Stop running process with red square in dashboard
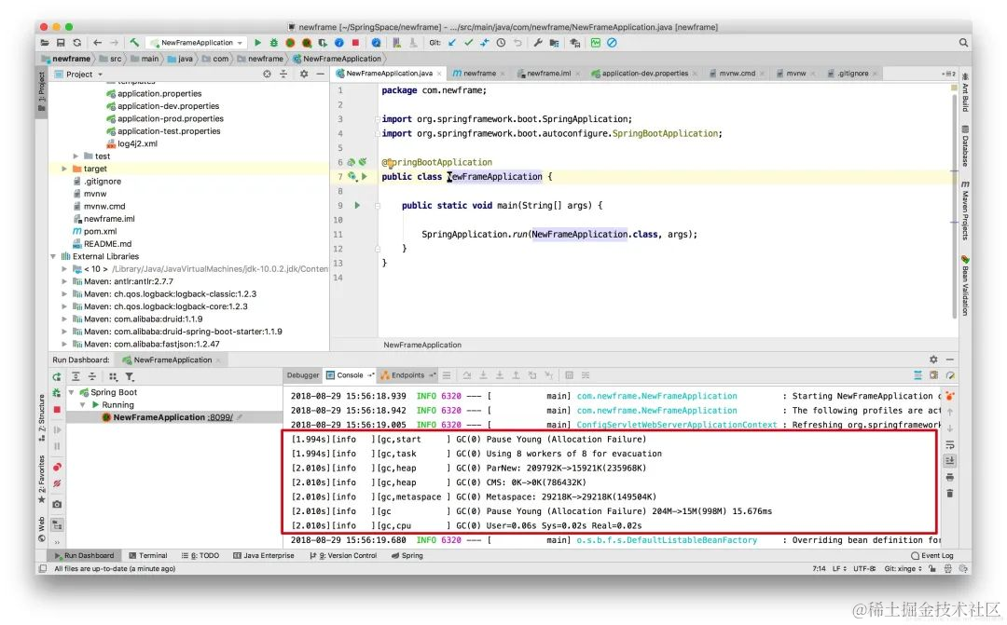 coord(57,410)
